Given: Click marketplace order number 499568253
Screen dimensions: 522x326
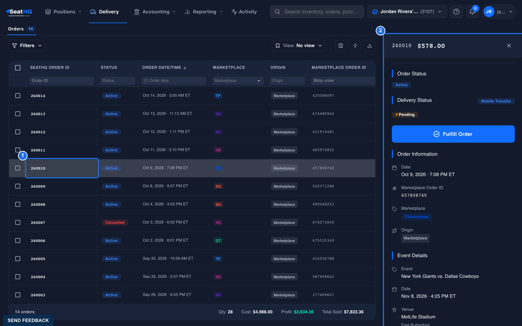Looking at the screenshot, I should click(x=323, y=204).
